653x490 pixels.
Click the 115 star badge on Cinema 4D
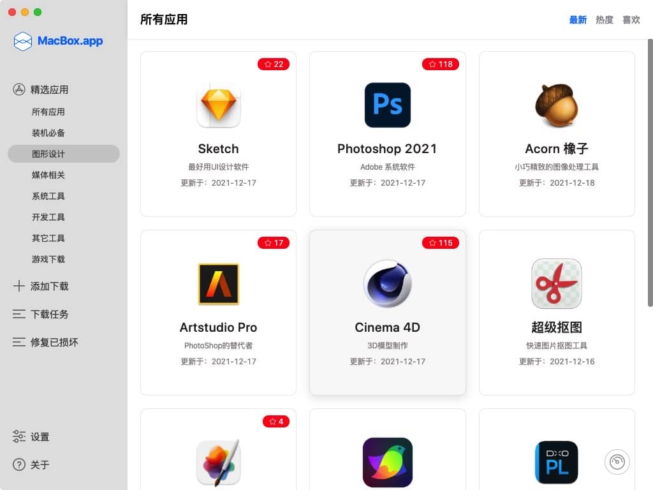coord(441,243)
